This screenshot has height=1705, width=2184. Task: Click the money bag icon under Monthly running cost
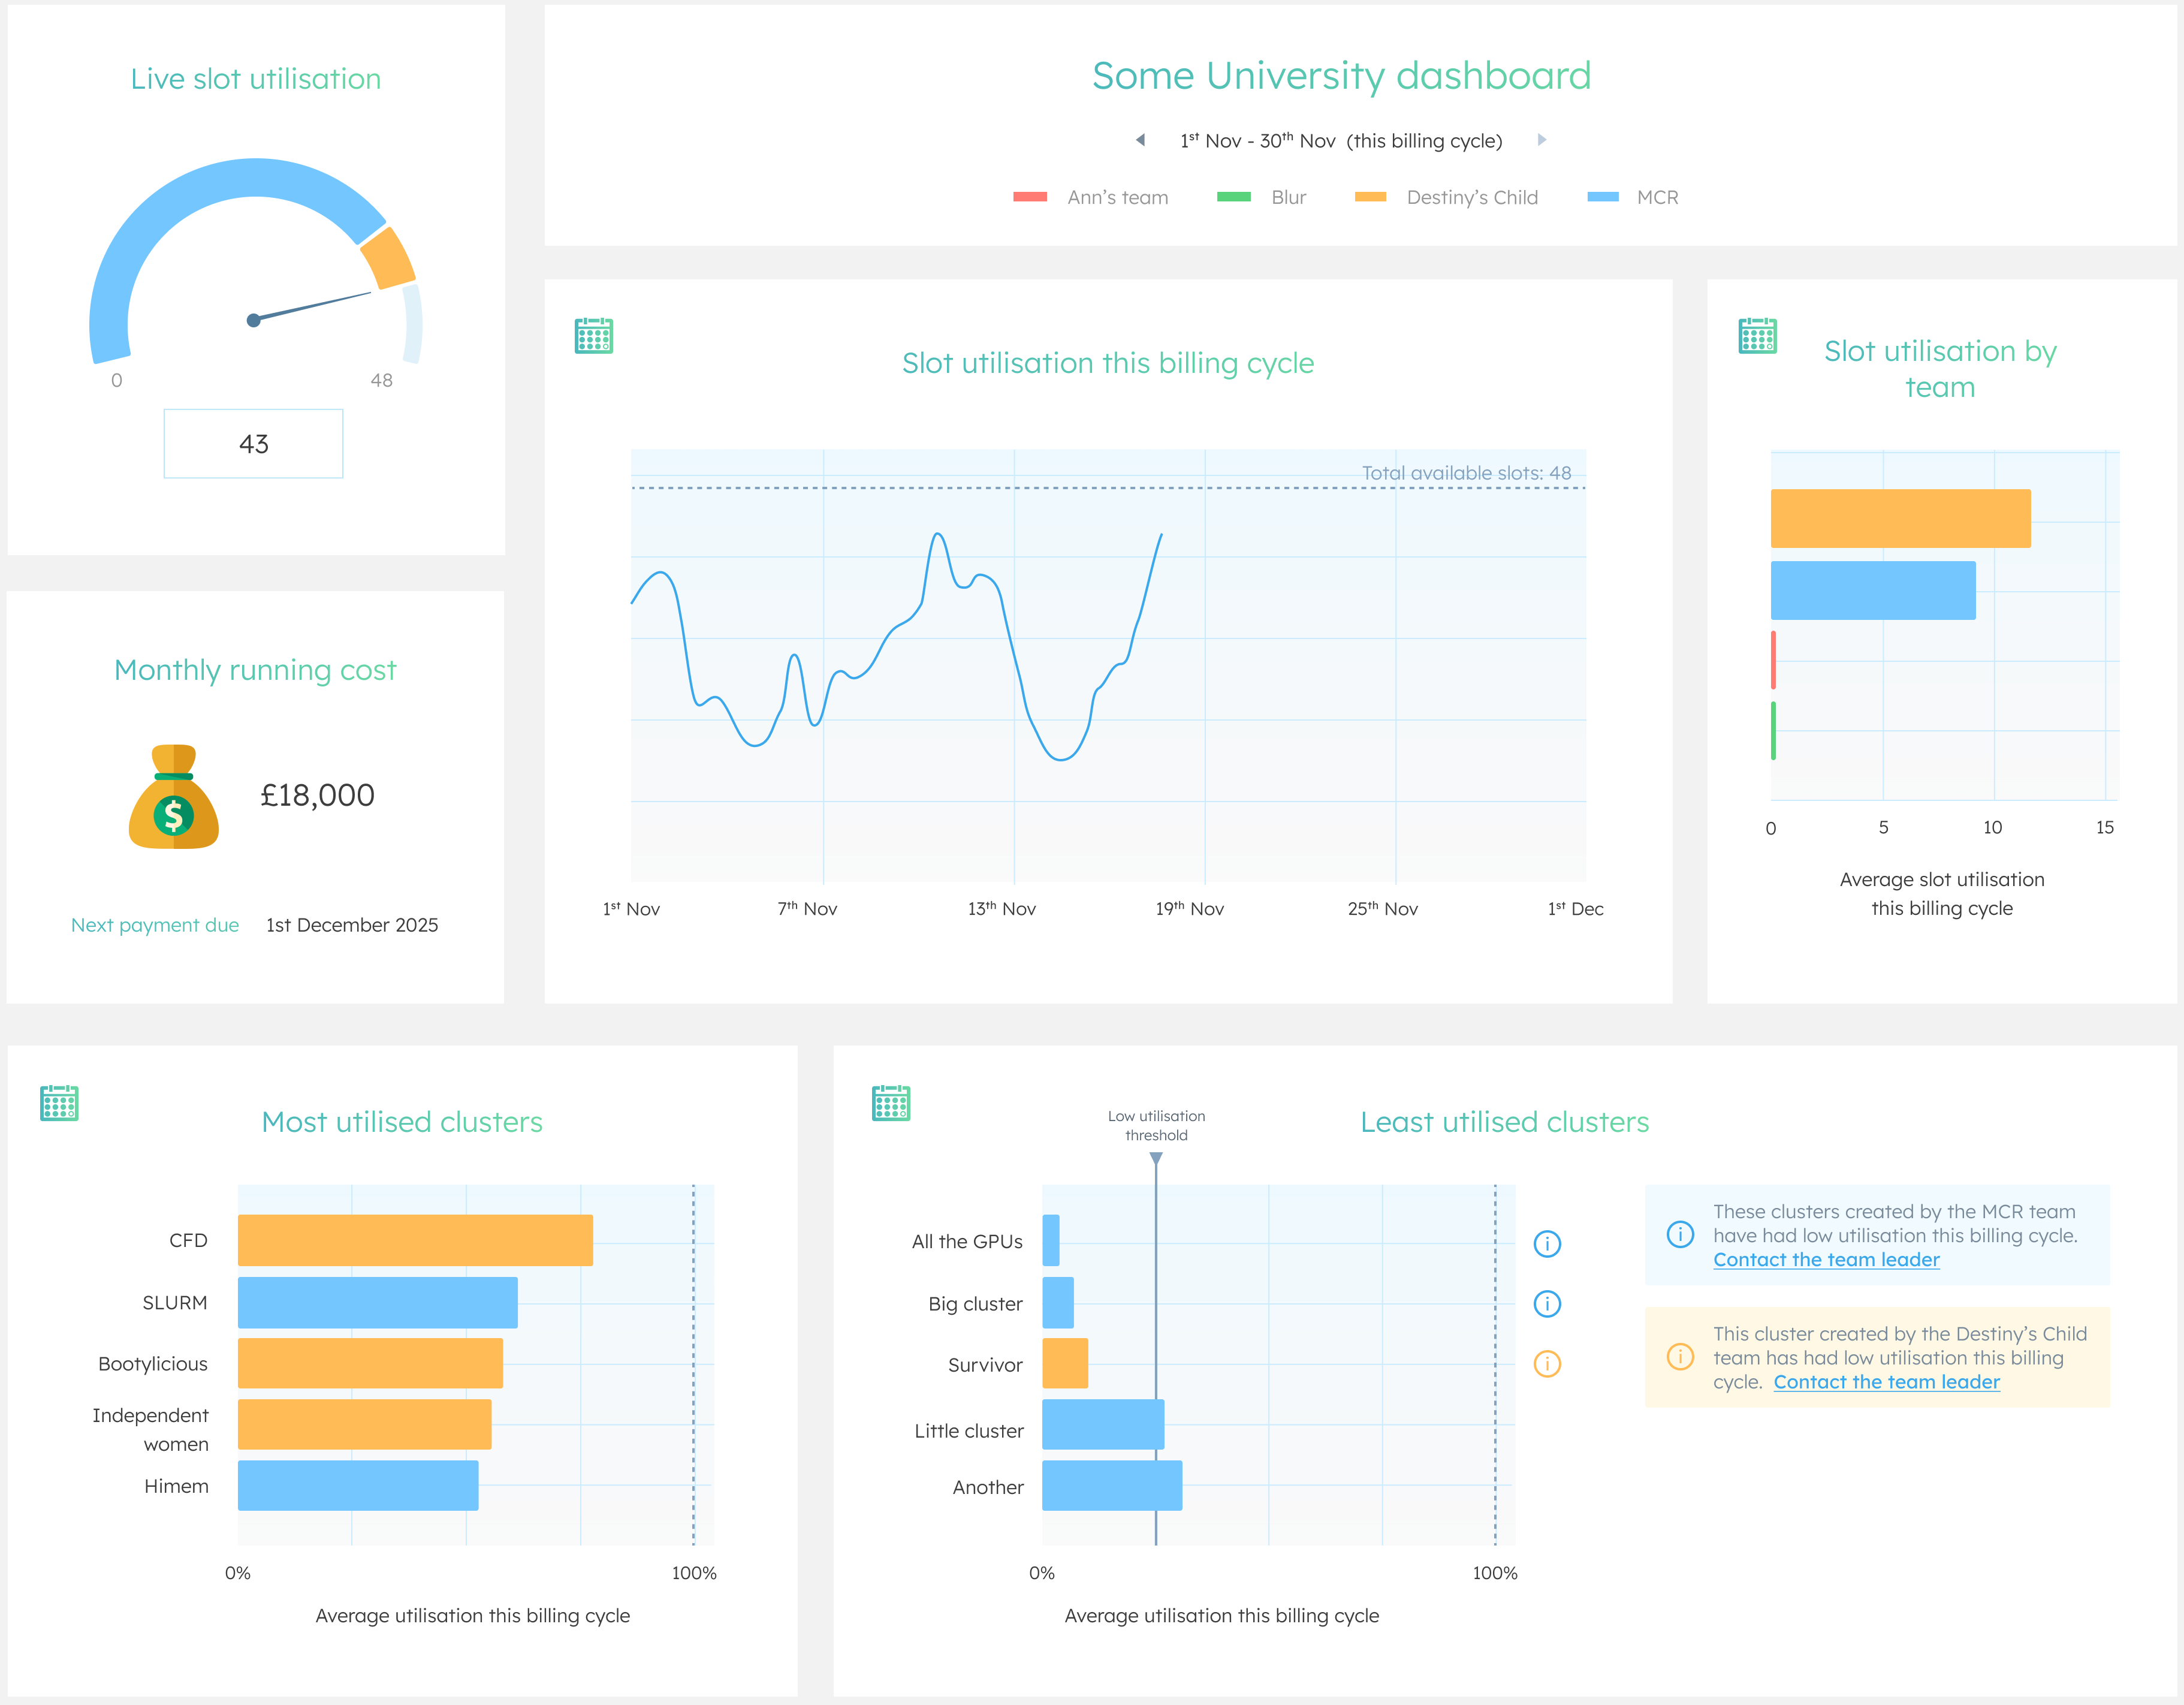tap(174, 797)
